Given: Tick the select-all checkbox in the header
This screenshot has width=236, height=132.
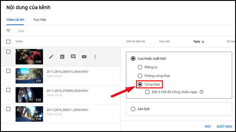Looking at the screenshot, I should pyautogui.click(x=8, y=42).
